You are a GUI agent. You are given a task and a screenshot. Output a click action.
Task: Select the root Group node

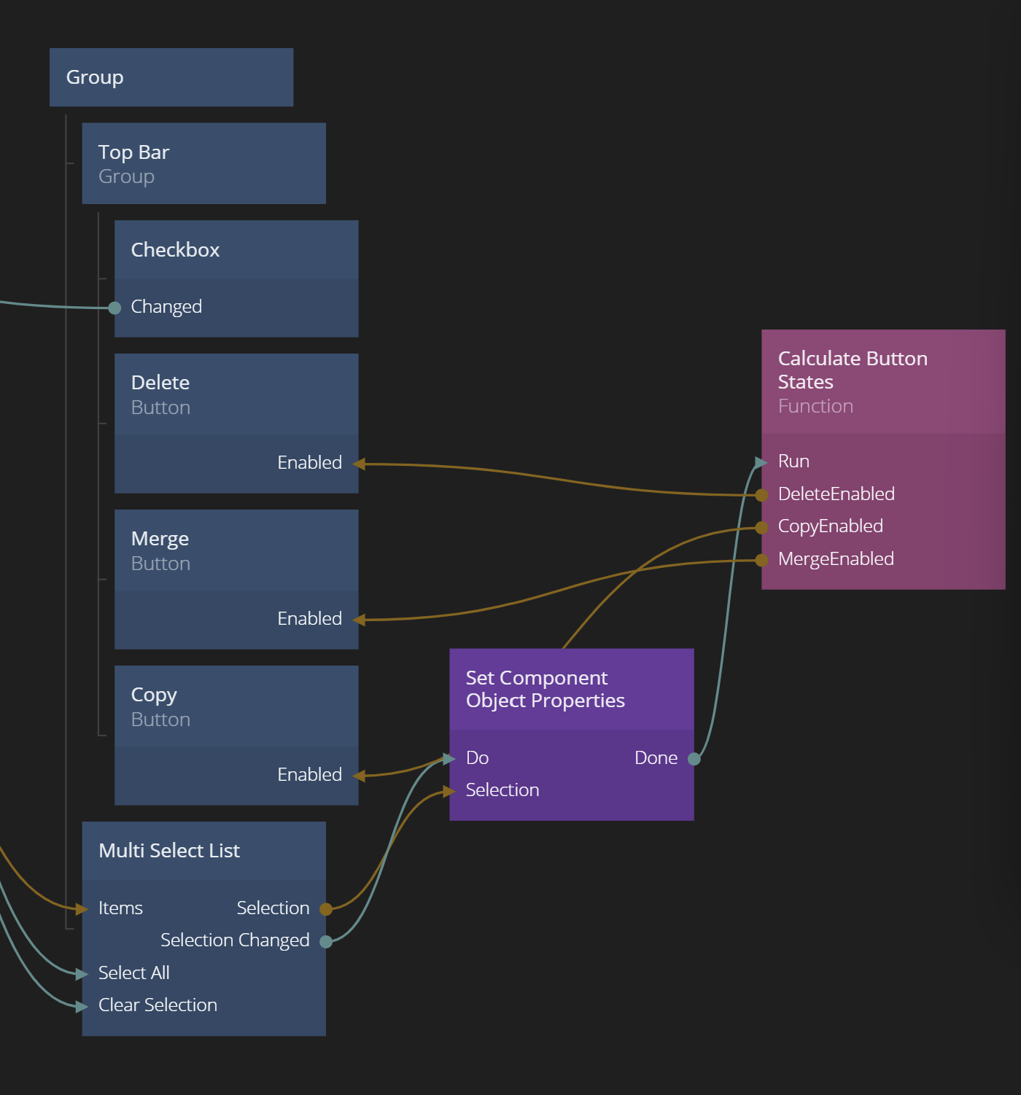(x=171, y=77)
